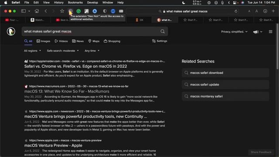The height and width of the screenshot is (157, 279).
Task: Search related 'macos monterey safari'
Action: tap(225, 96)
